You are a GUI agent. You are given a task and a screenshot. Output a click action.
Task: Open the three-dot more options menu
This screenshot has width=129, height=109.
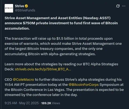(124, 6)
